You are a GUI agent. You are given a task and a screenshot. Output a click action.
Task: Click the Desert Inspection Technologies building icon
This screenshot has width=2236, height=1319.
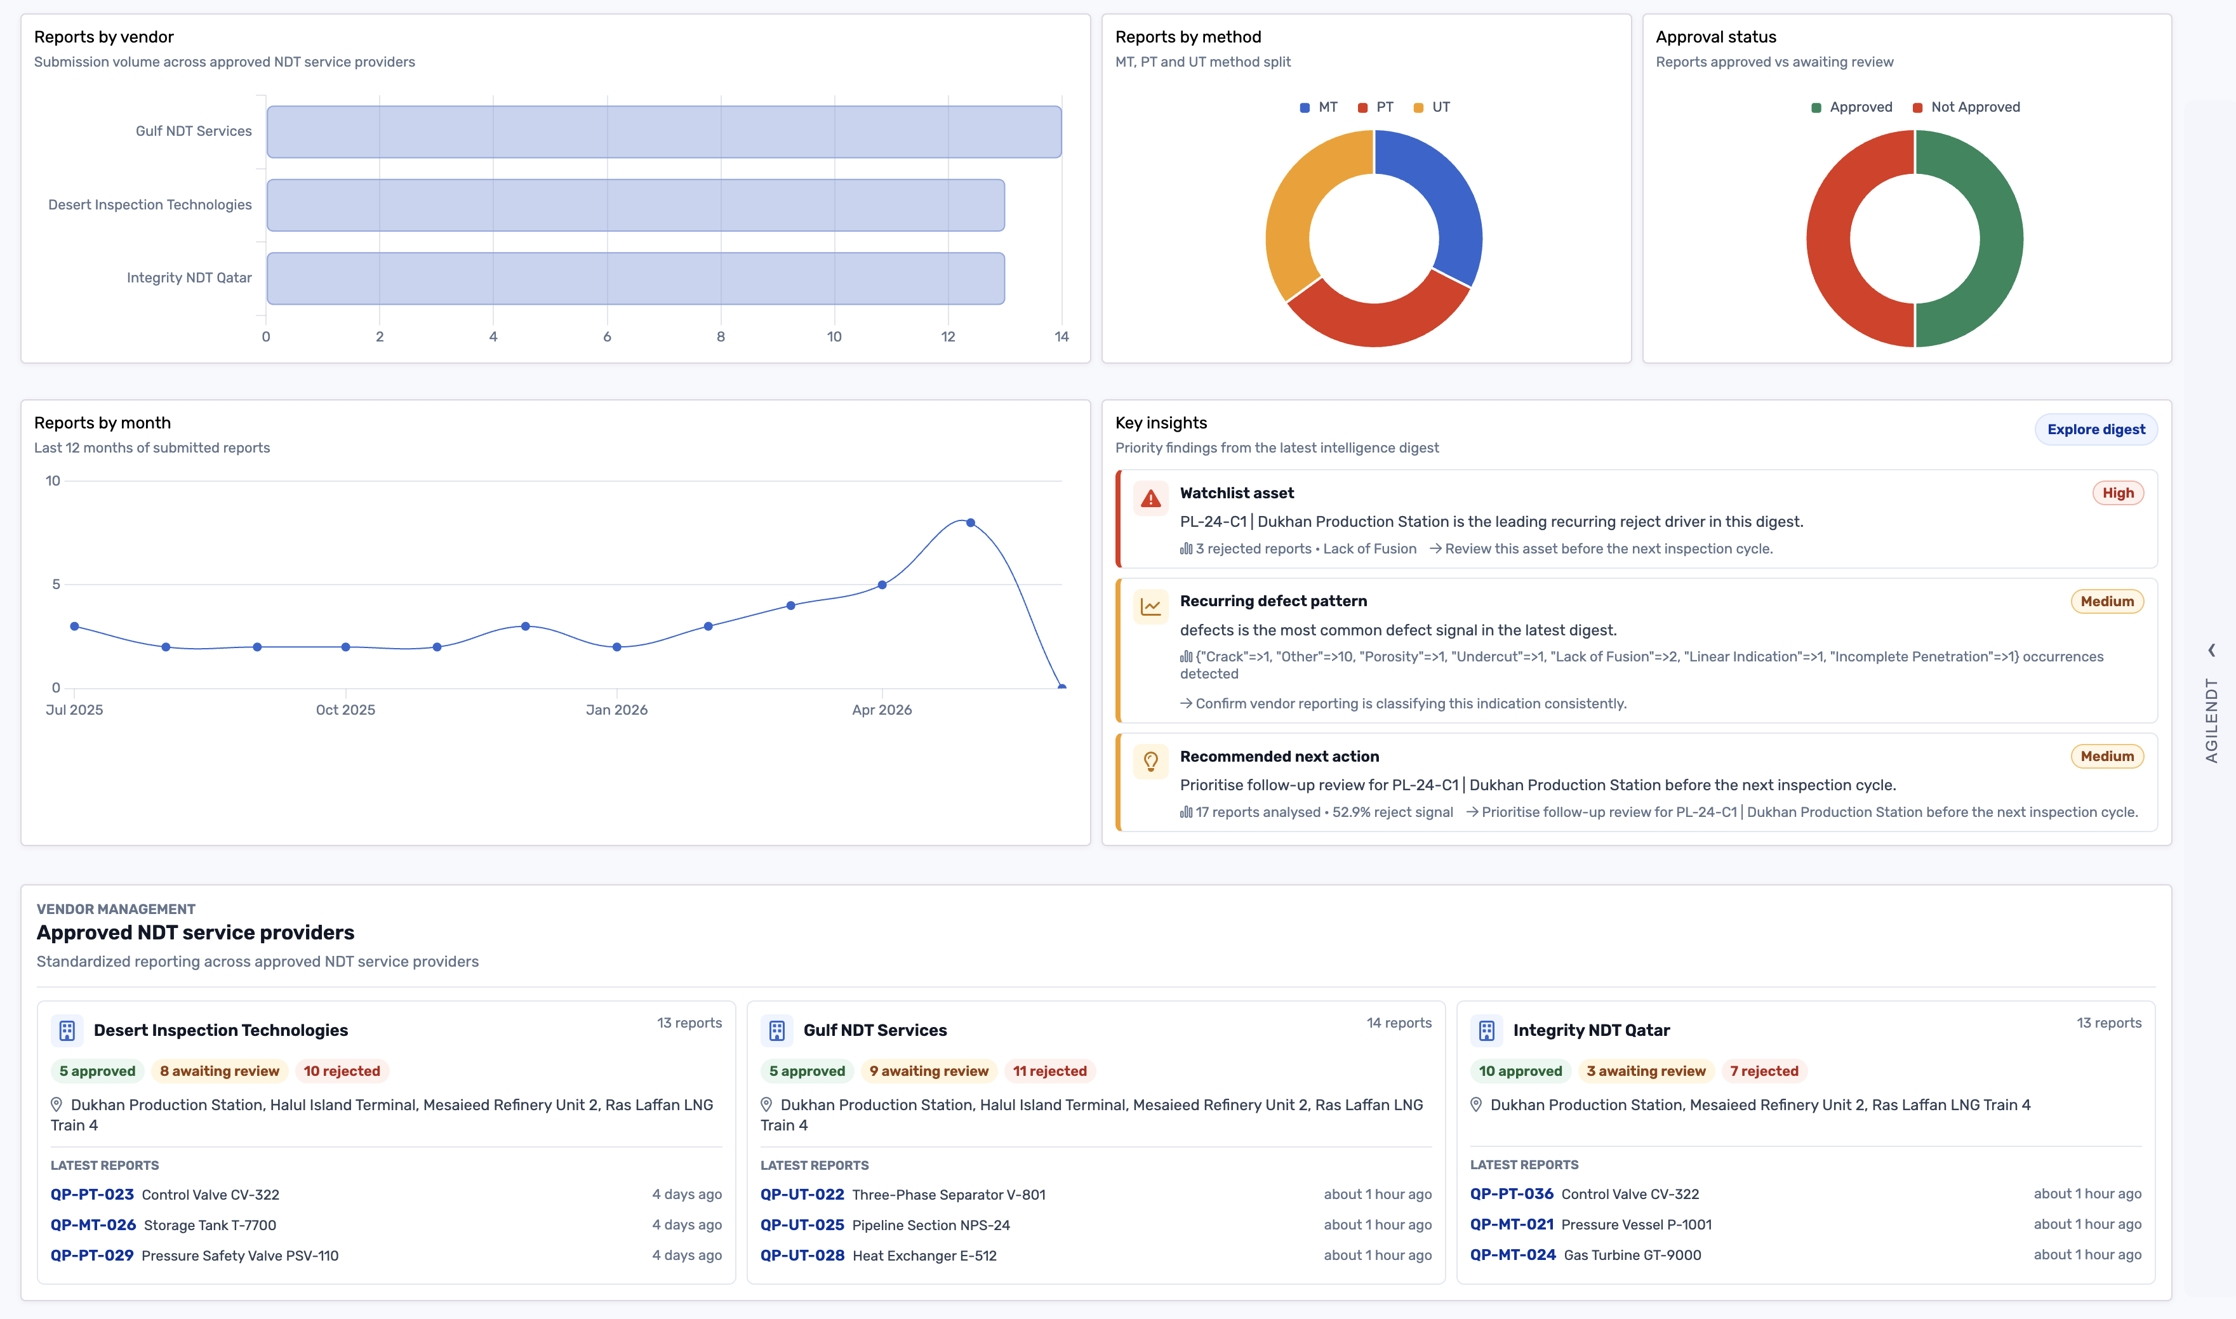[x=67, y=1030]
